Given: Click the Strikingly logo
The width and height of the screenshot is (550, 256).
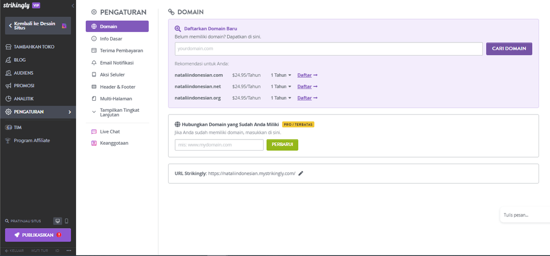Looking at the screenshot, I should tap(16, 5).
